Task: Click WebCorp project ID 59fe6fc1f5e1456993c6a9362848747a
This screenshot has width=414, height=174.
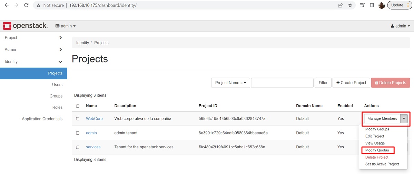Action: 232,119
